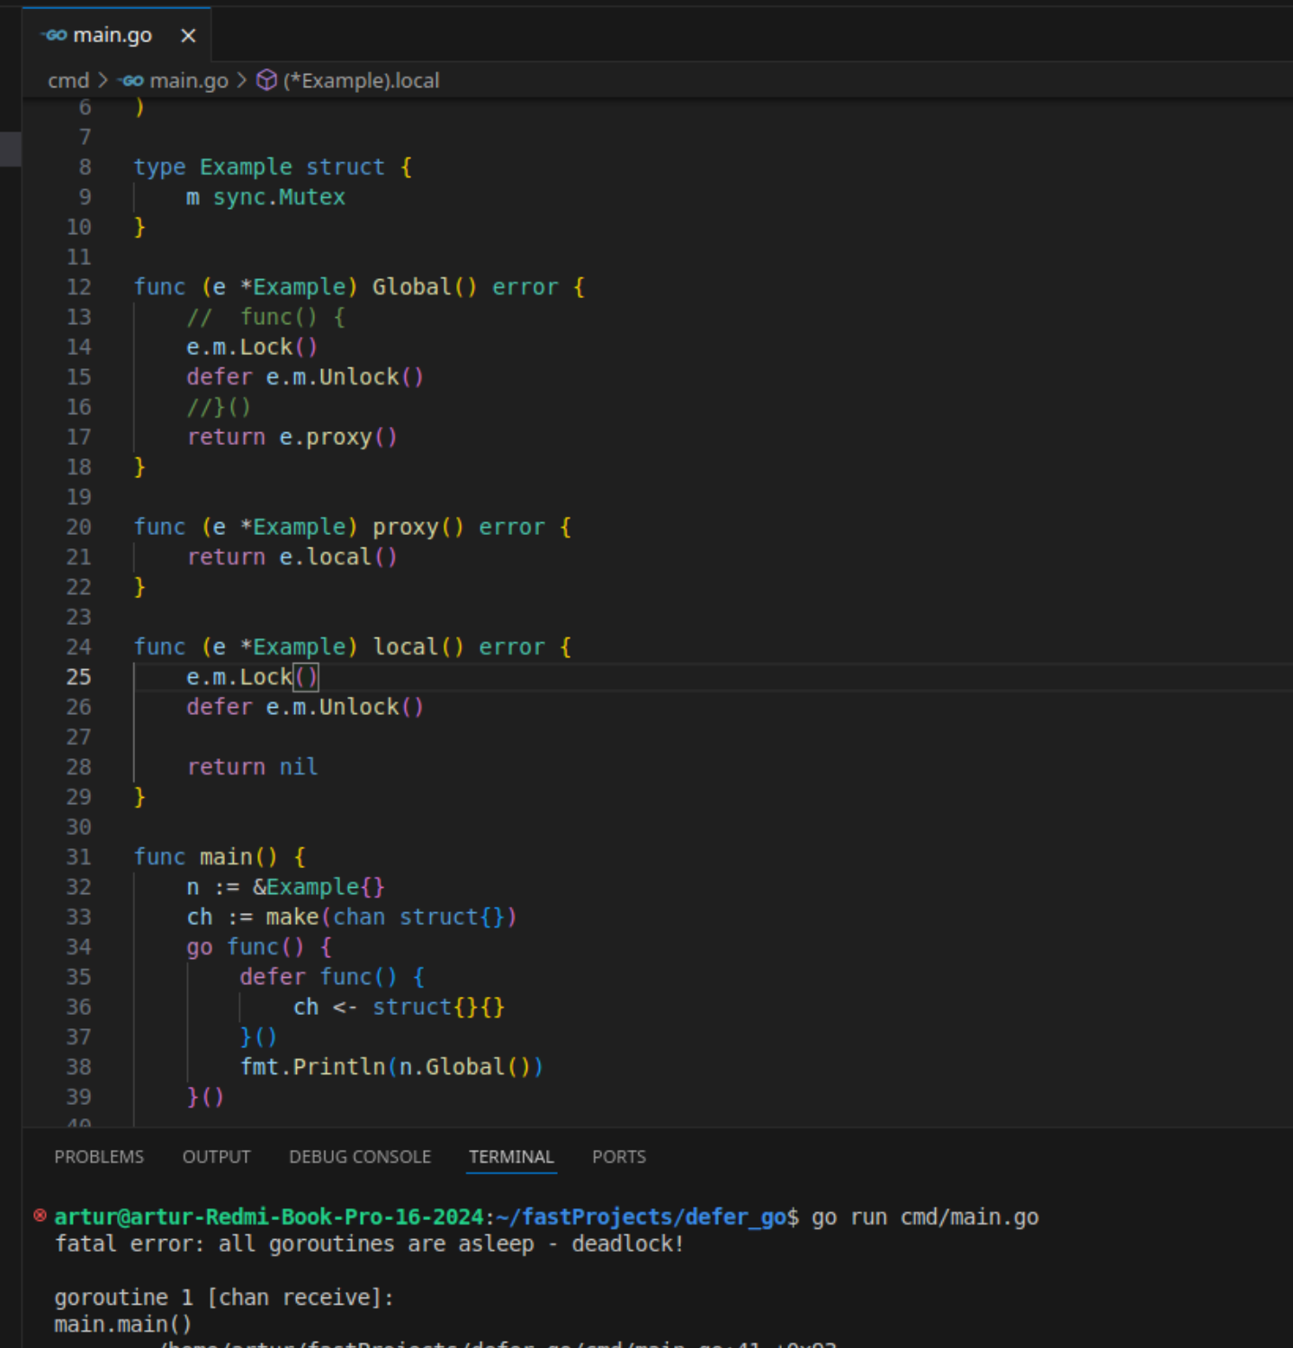
Task: Select the main.go editor tab
Action: point(117,35)
